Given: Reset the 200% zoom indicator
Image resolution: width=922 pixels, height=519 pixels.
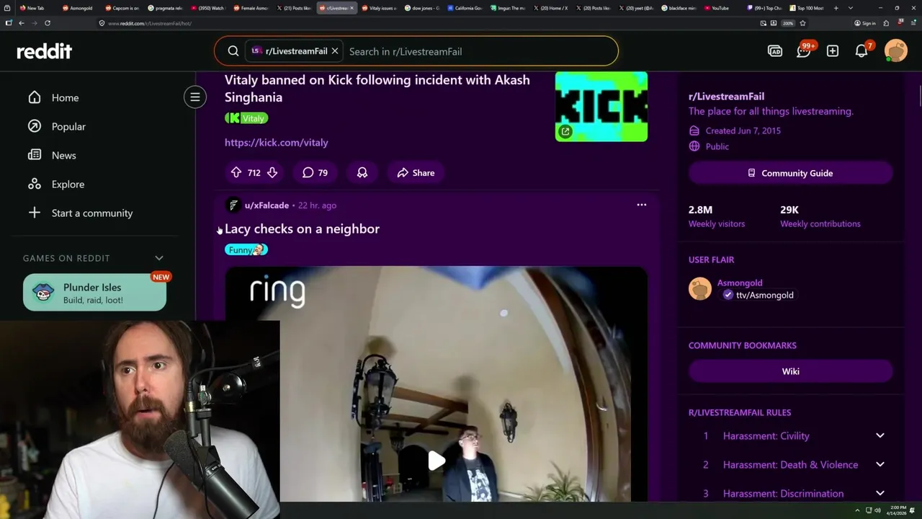Looking at the screenshot, I should coord(788,23).
